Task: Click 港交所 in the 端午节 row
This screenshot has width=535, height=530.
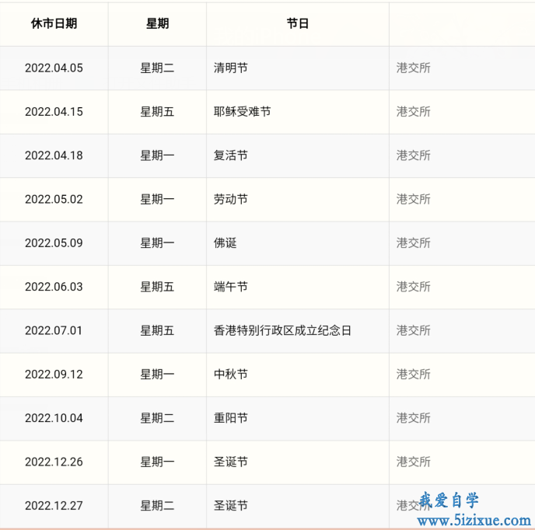Action: tap(414, 287)
